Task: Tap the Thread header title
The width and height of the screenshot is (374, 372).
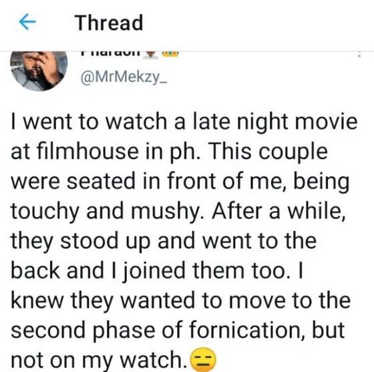Action: point(109,23)
